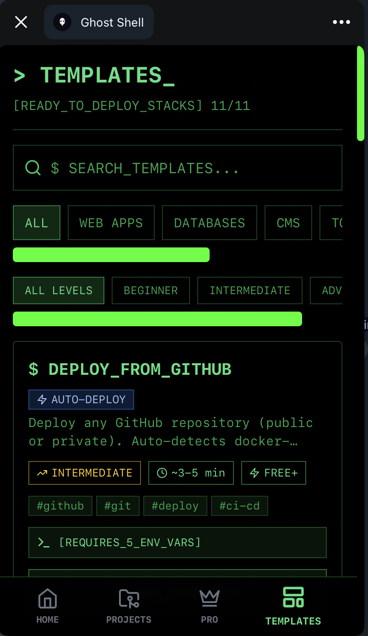Filter templates by WEB APPS

point(111,223)
